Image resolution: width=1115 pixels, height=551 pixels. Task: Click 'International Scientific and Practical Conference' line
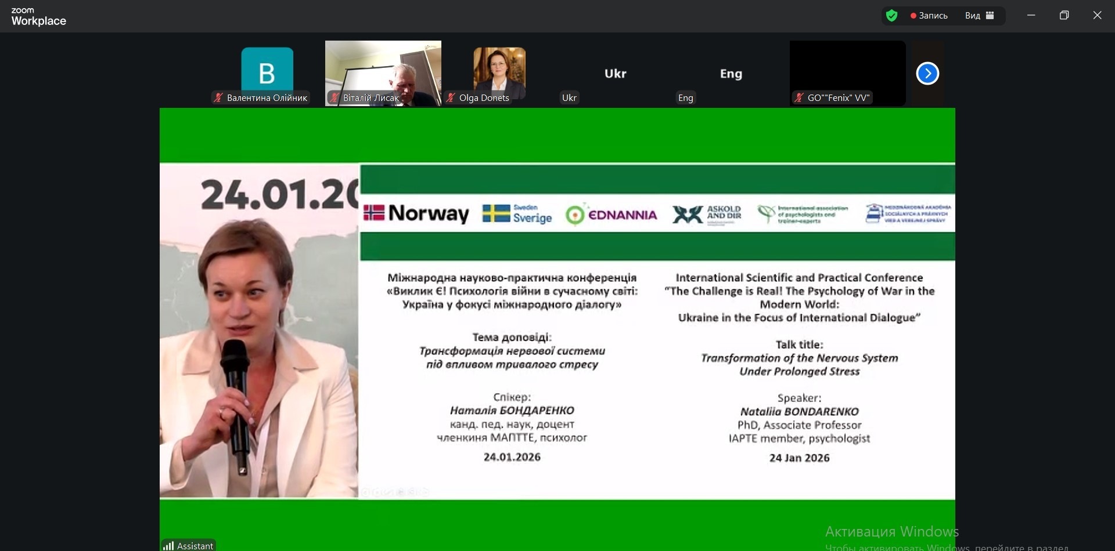click(799, 277)
